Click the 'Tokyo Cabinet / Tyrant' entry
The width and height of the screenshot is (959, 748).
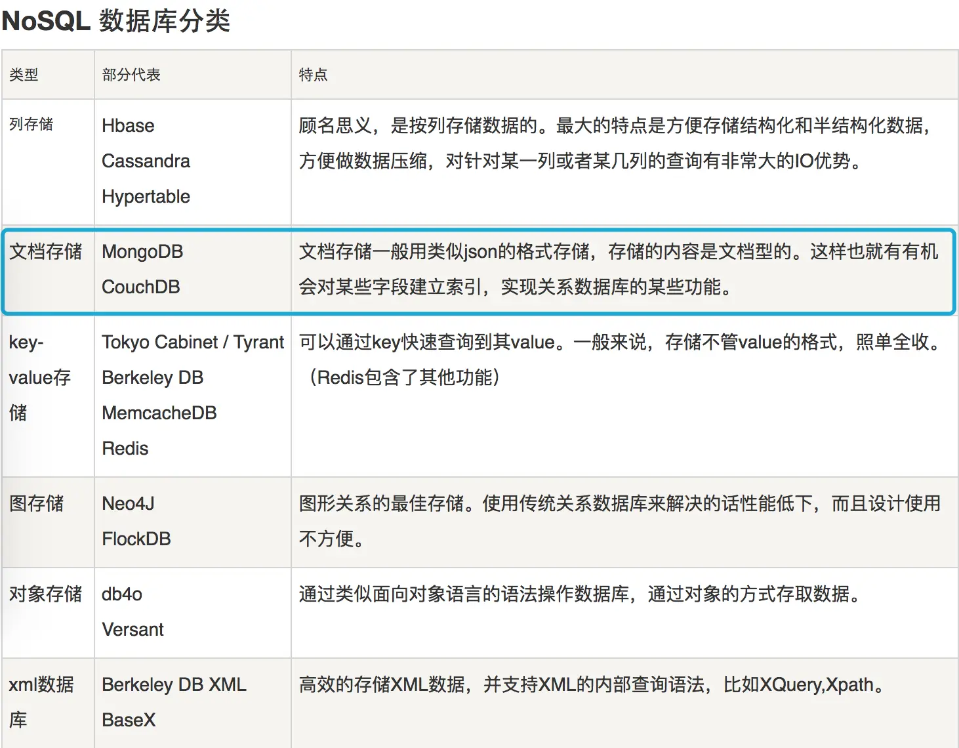click(x=193, y=342)
